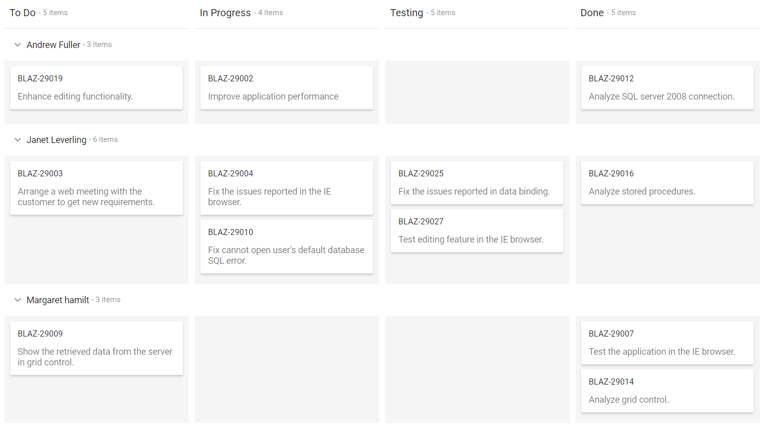
Task: Open card BLAZ-29027 Test editing feature
Action: (x=477, y=231)
